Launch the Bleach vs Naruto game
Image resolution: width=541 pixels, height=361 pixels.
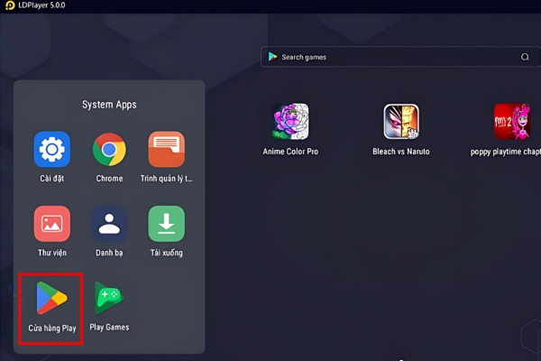coord(401,122)
